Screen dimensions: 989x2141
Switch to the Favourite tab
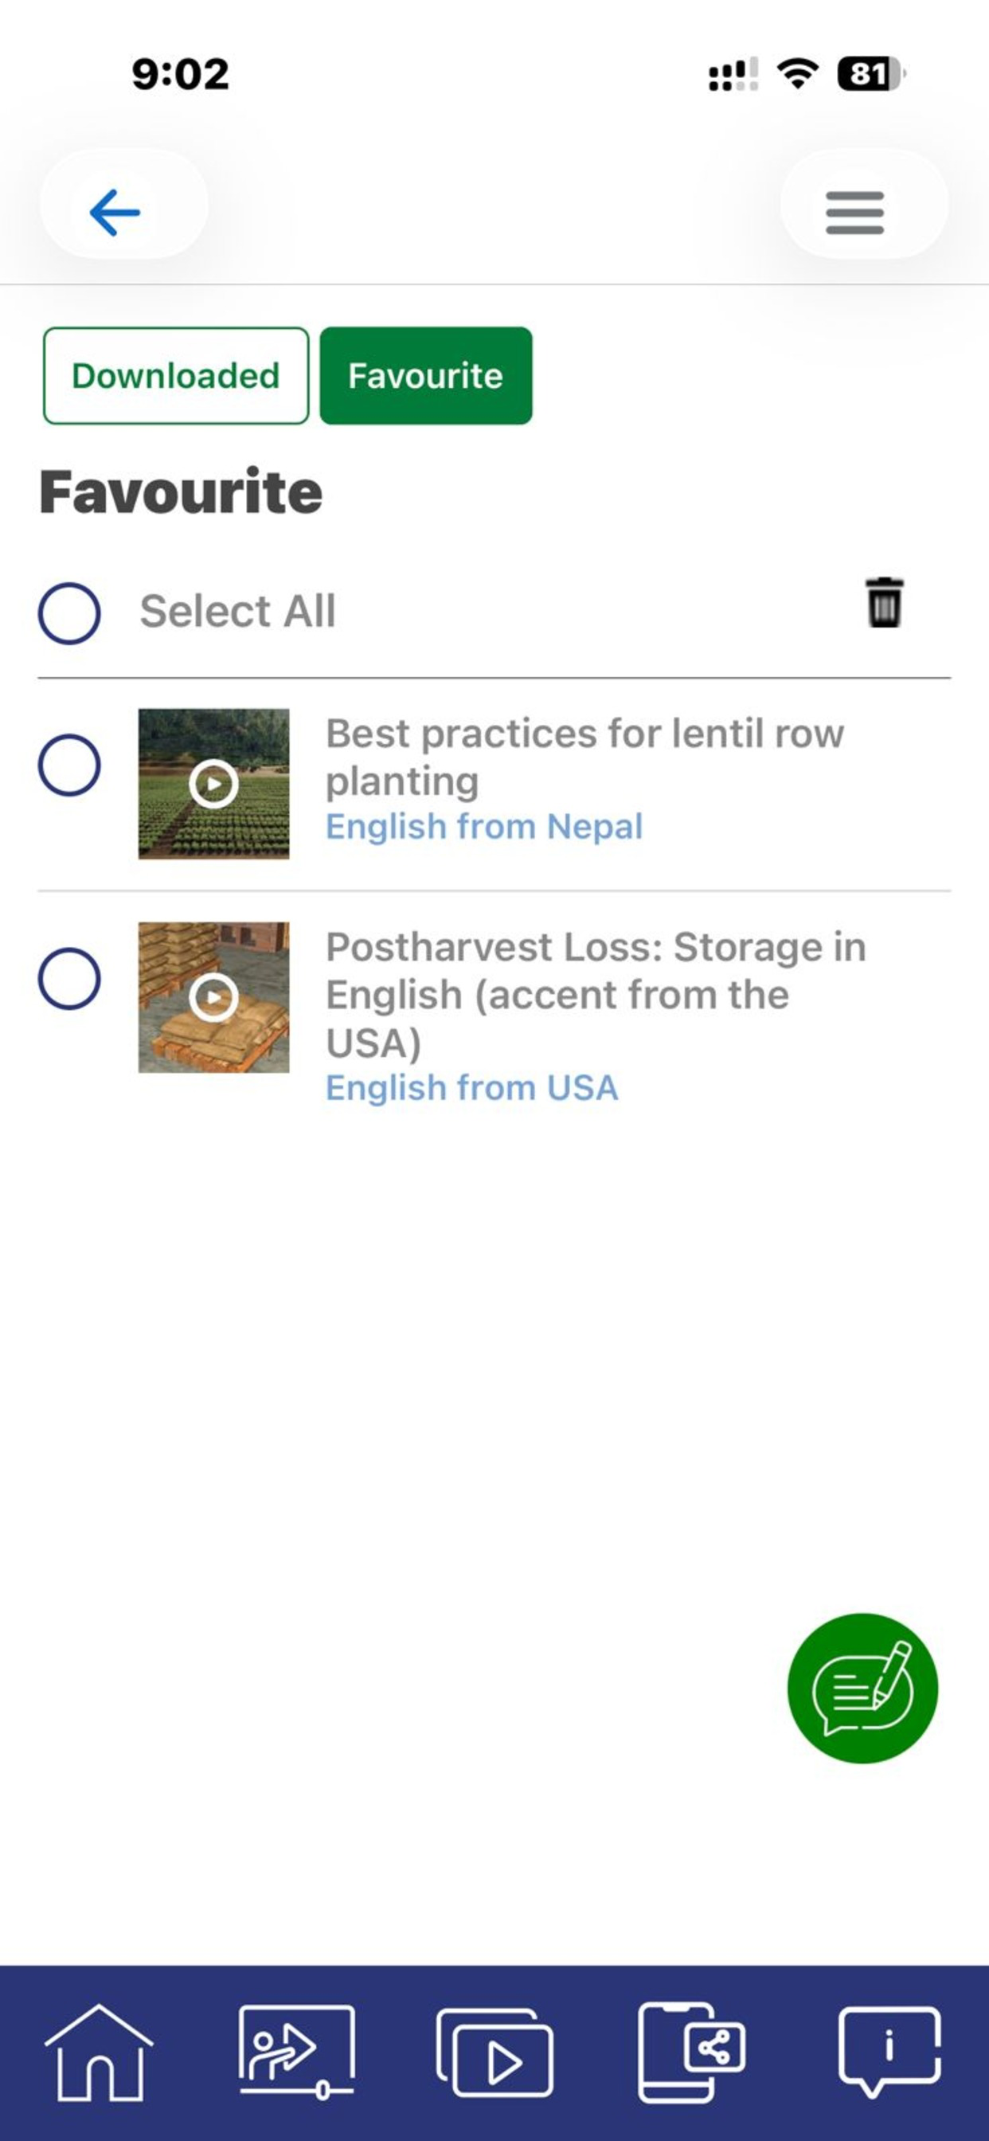(x=425, y=376)
